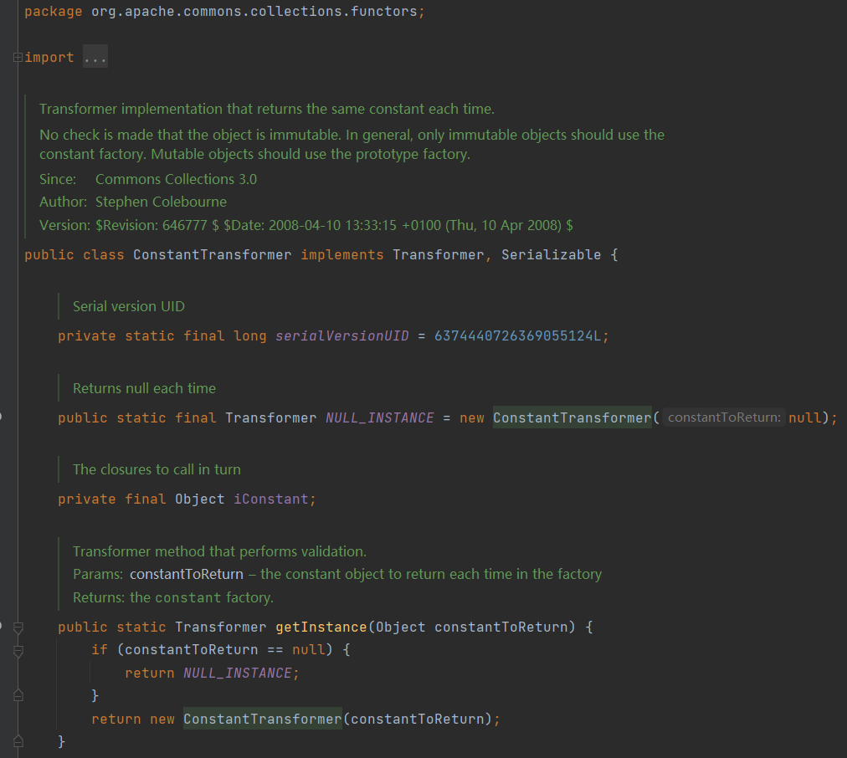
Task: Click the Version $Revision: 646777 doc line
Action: coord(305,225)
